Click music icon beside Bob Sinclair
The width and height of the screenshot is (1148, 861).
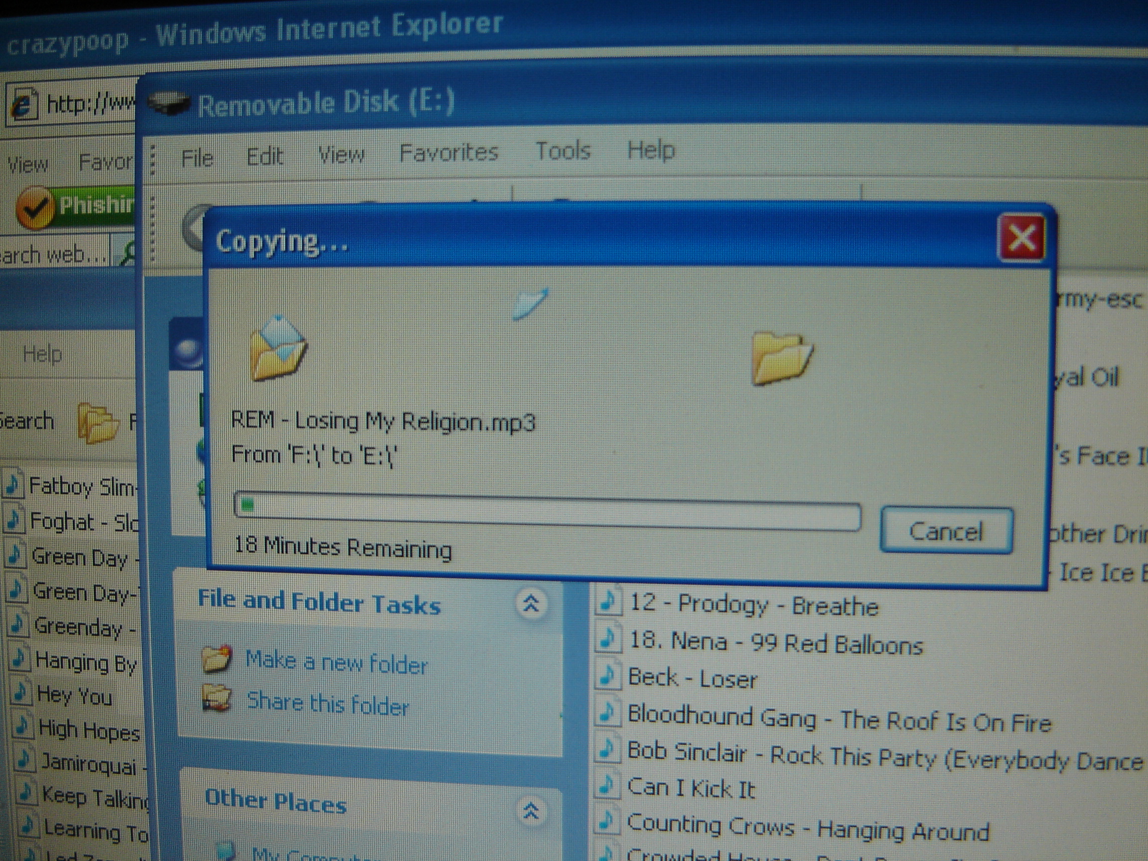607,748
